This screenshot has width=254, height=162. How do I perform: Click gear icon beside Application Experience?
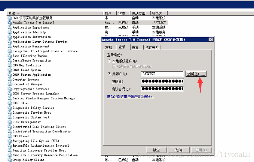[10, 27]
